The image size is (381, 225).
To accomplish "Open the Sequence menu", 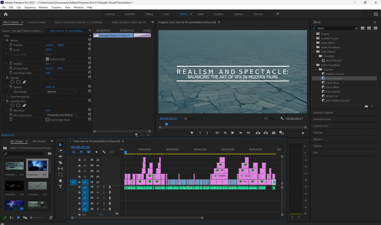I will coord(30,7).
